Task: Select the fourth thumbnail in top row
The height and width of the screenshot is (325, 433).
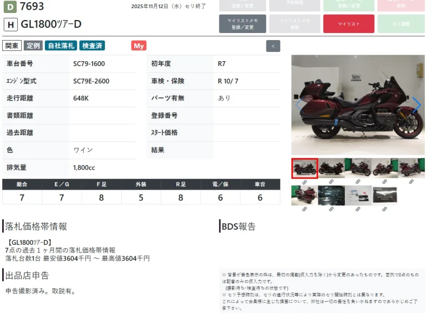Action: pyautogui.click(x=385, y=168)
